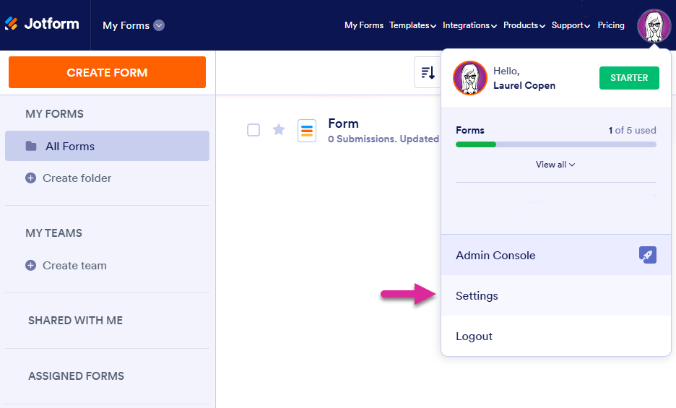Image resolution: width=676 pixels, height=408 pixels.
Task: Click the plus icon beside Create team
Action: [30, 265]
